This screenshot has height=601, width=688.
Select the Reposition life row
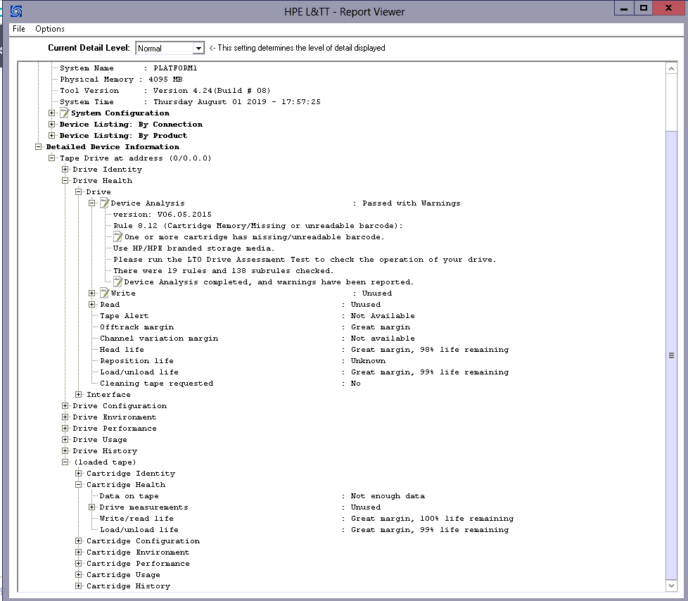pyautogui.click(x=243, y=361)
